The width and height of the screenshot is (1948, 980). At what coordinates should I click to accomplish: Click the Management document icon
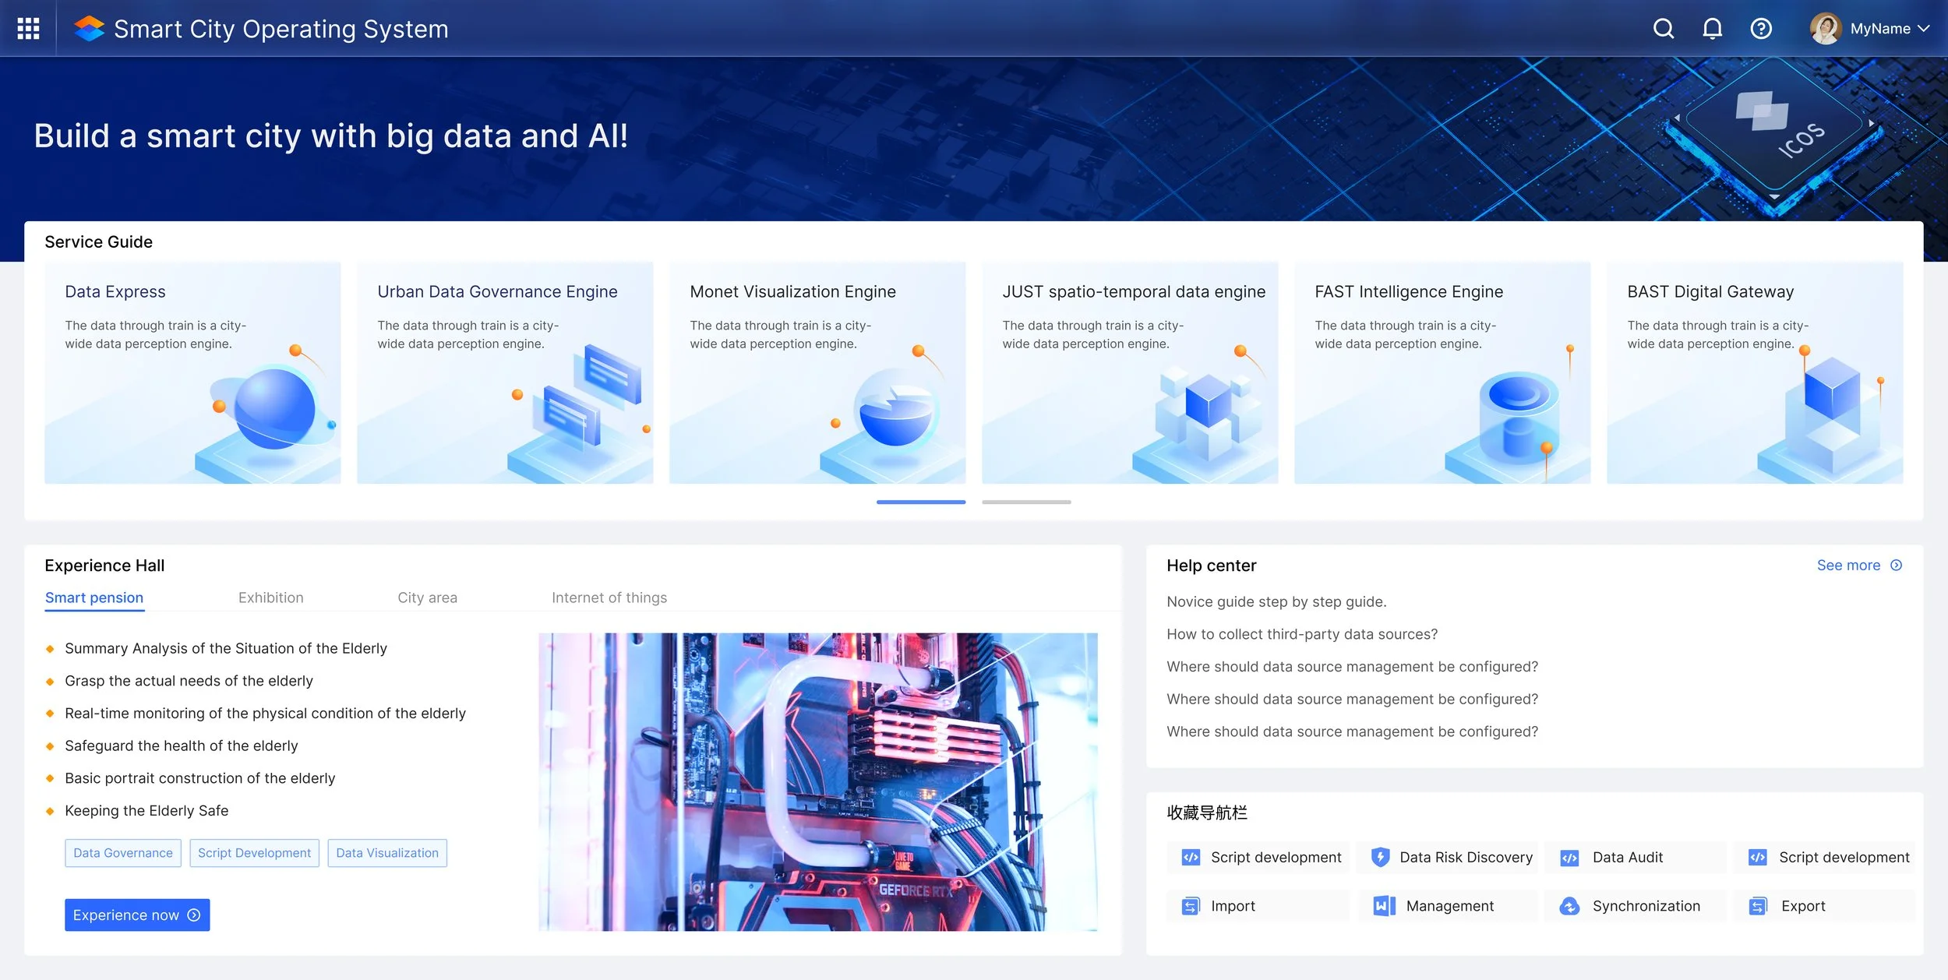(x=1384, y=906)
